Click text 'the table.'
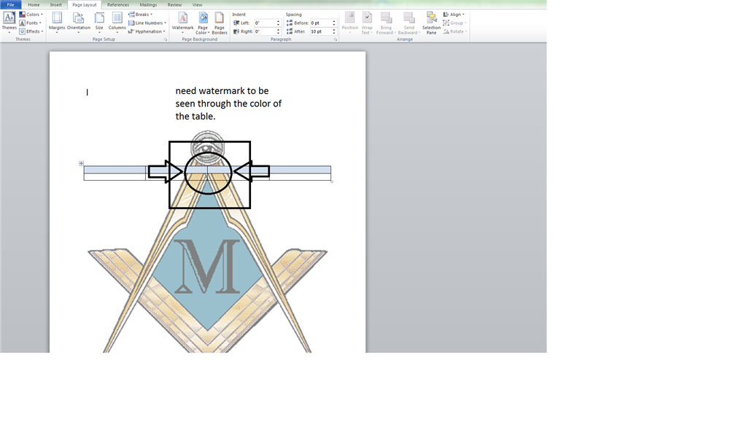 196,116
